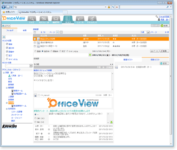Image resolution: width=177 pixels, height=150 pixels.
Task: Click the 期限 column header to sort
Action: click(100, 35)
